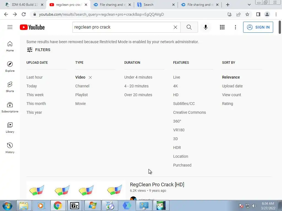Image resolution: width=282 pixels, height=211 pixels.
Task: Select Channel type filter
Action: click(82, 86)
